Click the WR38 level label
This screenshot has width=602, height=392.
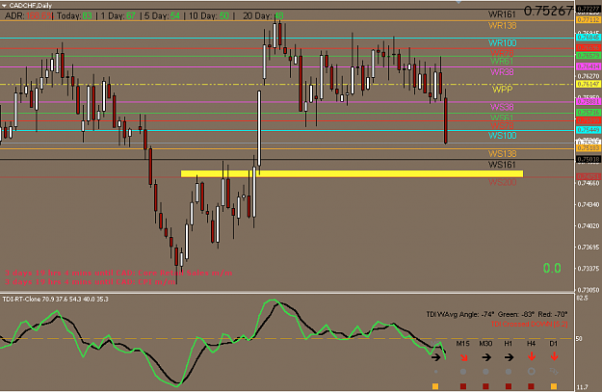502,72
